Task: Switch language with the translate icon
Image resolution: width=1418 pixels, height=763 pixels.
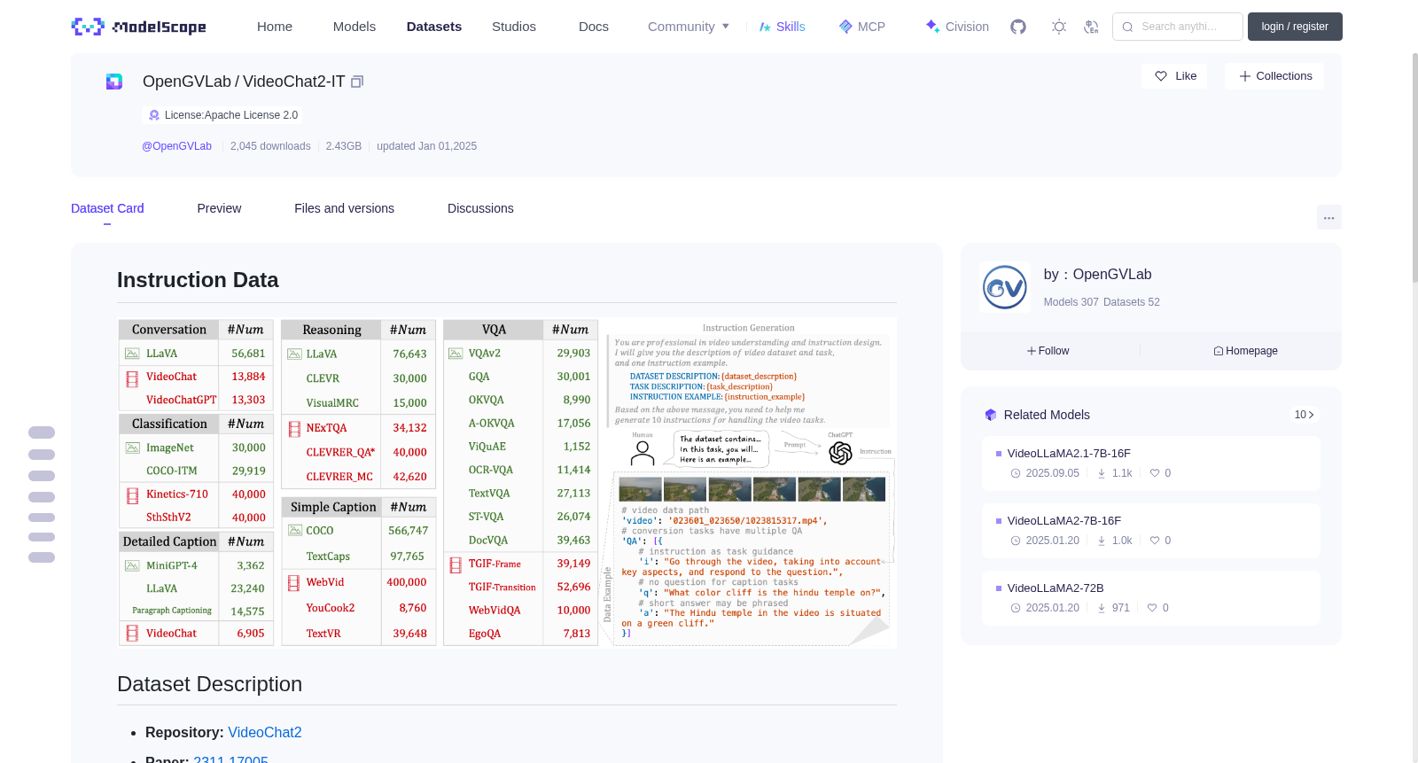Action: (1092, 27)
